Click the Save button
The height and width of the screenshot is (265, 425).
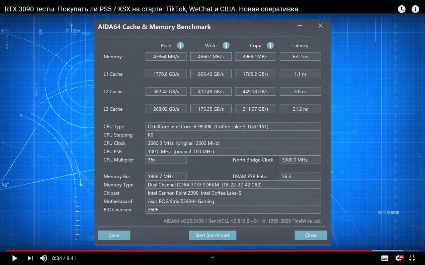[114, 235]
